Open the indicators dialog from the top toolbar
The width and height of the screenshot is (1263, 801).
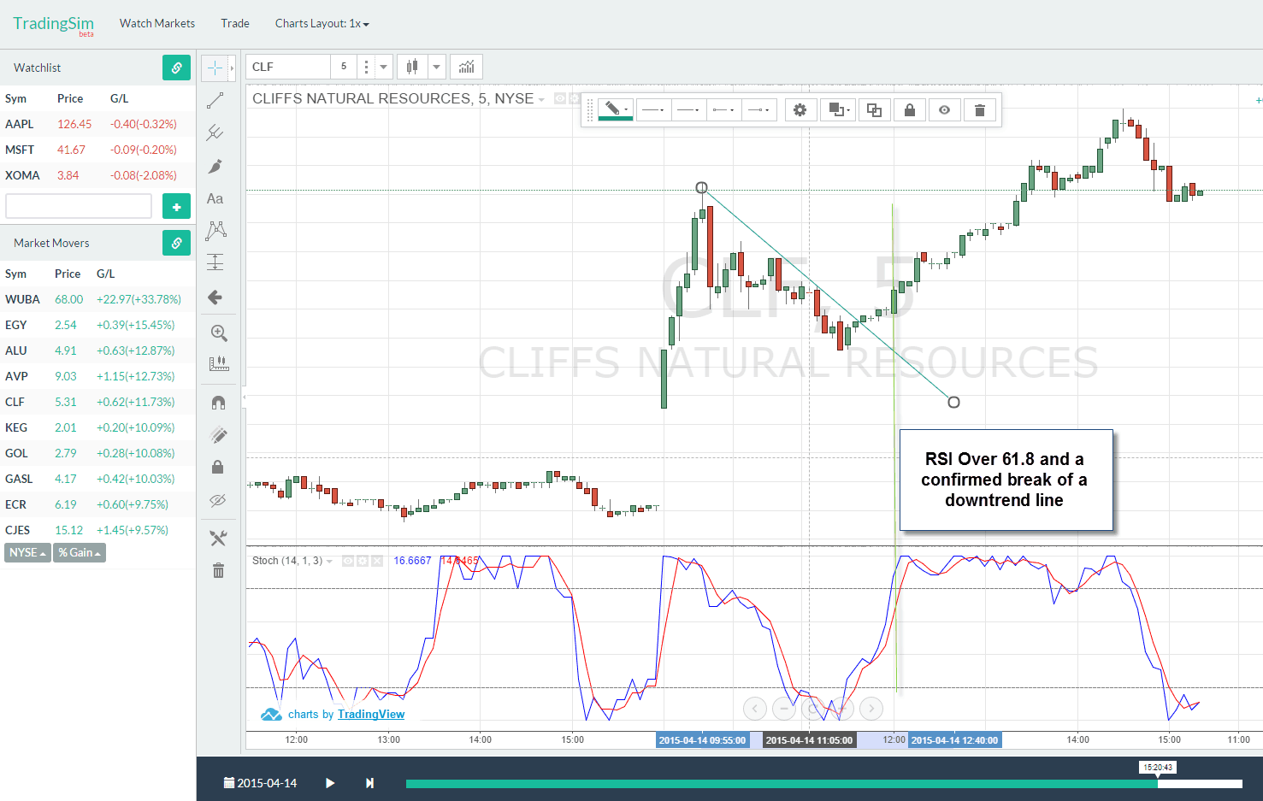click(466, 66)
